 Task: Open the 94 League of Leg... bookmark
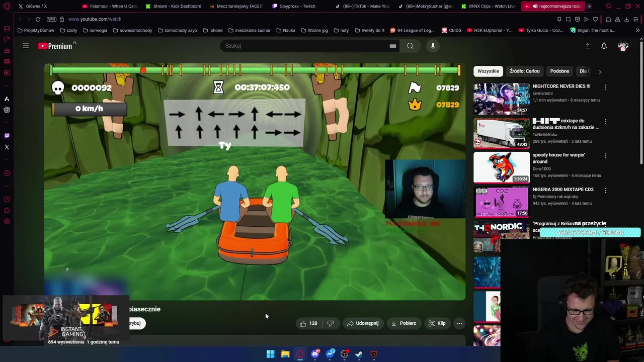pyautogui.click(x=412, y=30)
